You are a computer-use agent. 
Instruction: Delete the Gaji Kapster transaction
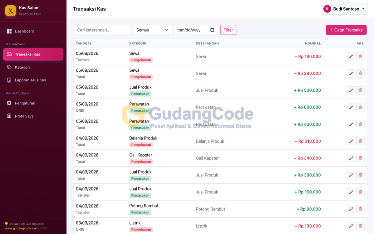pos(360,158)
